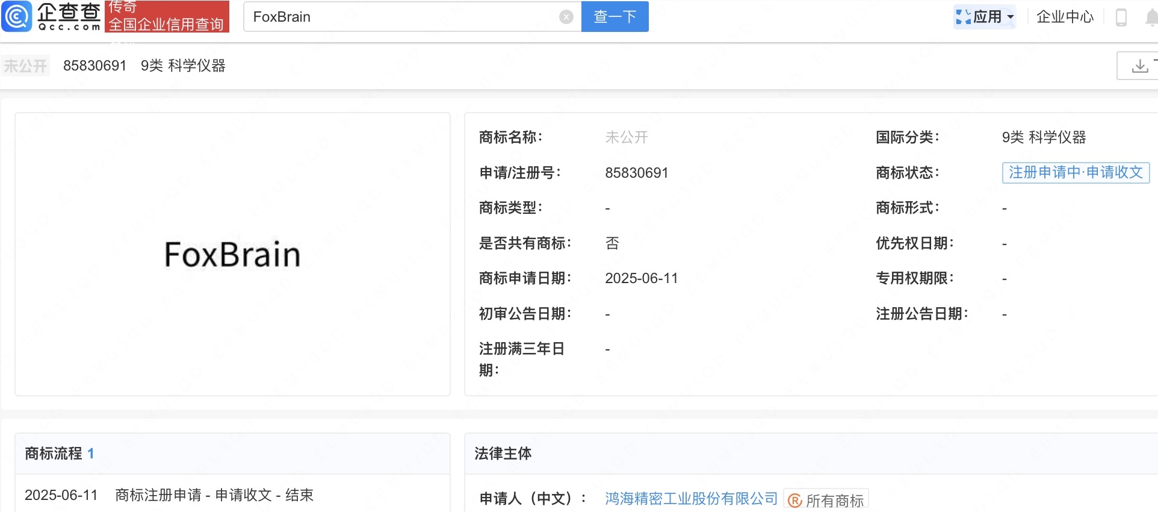Screen dimensions: 1158x512
Task: Clear the FoxBrain search text
Action: 566,17
